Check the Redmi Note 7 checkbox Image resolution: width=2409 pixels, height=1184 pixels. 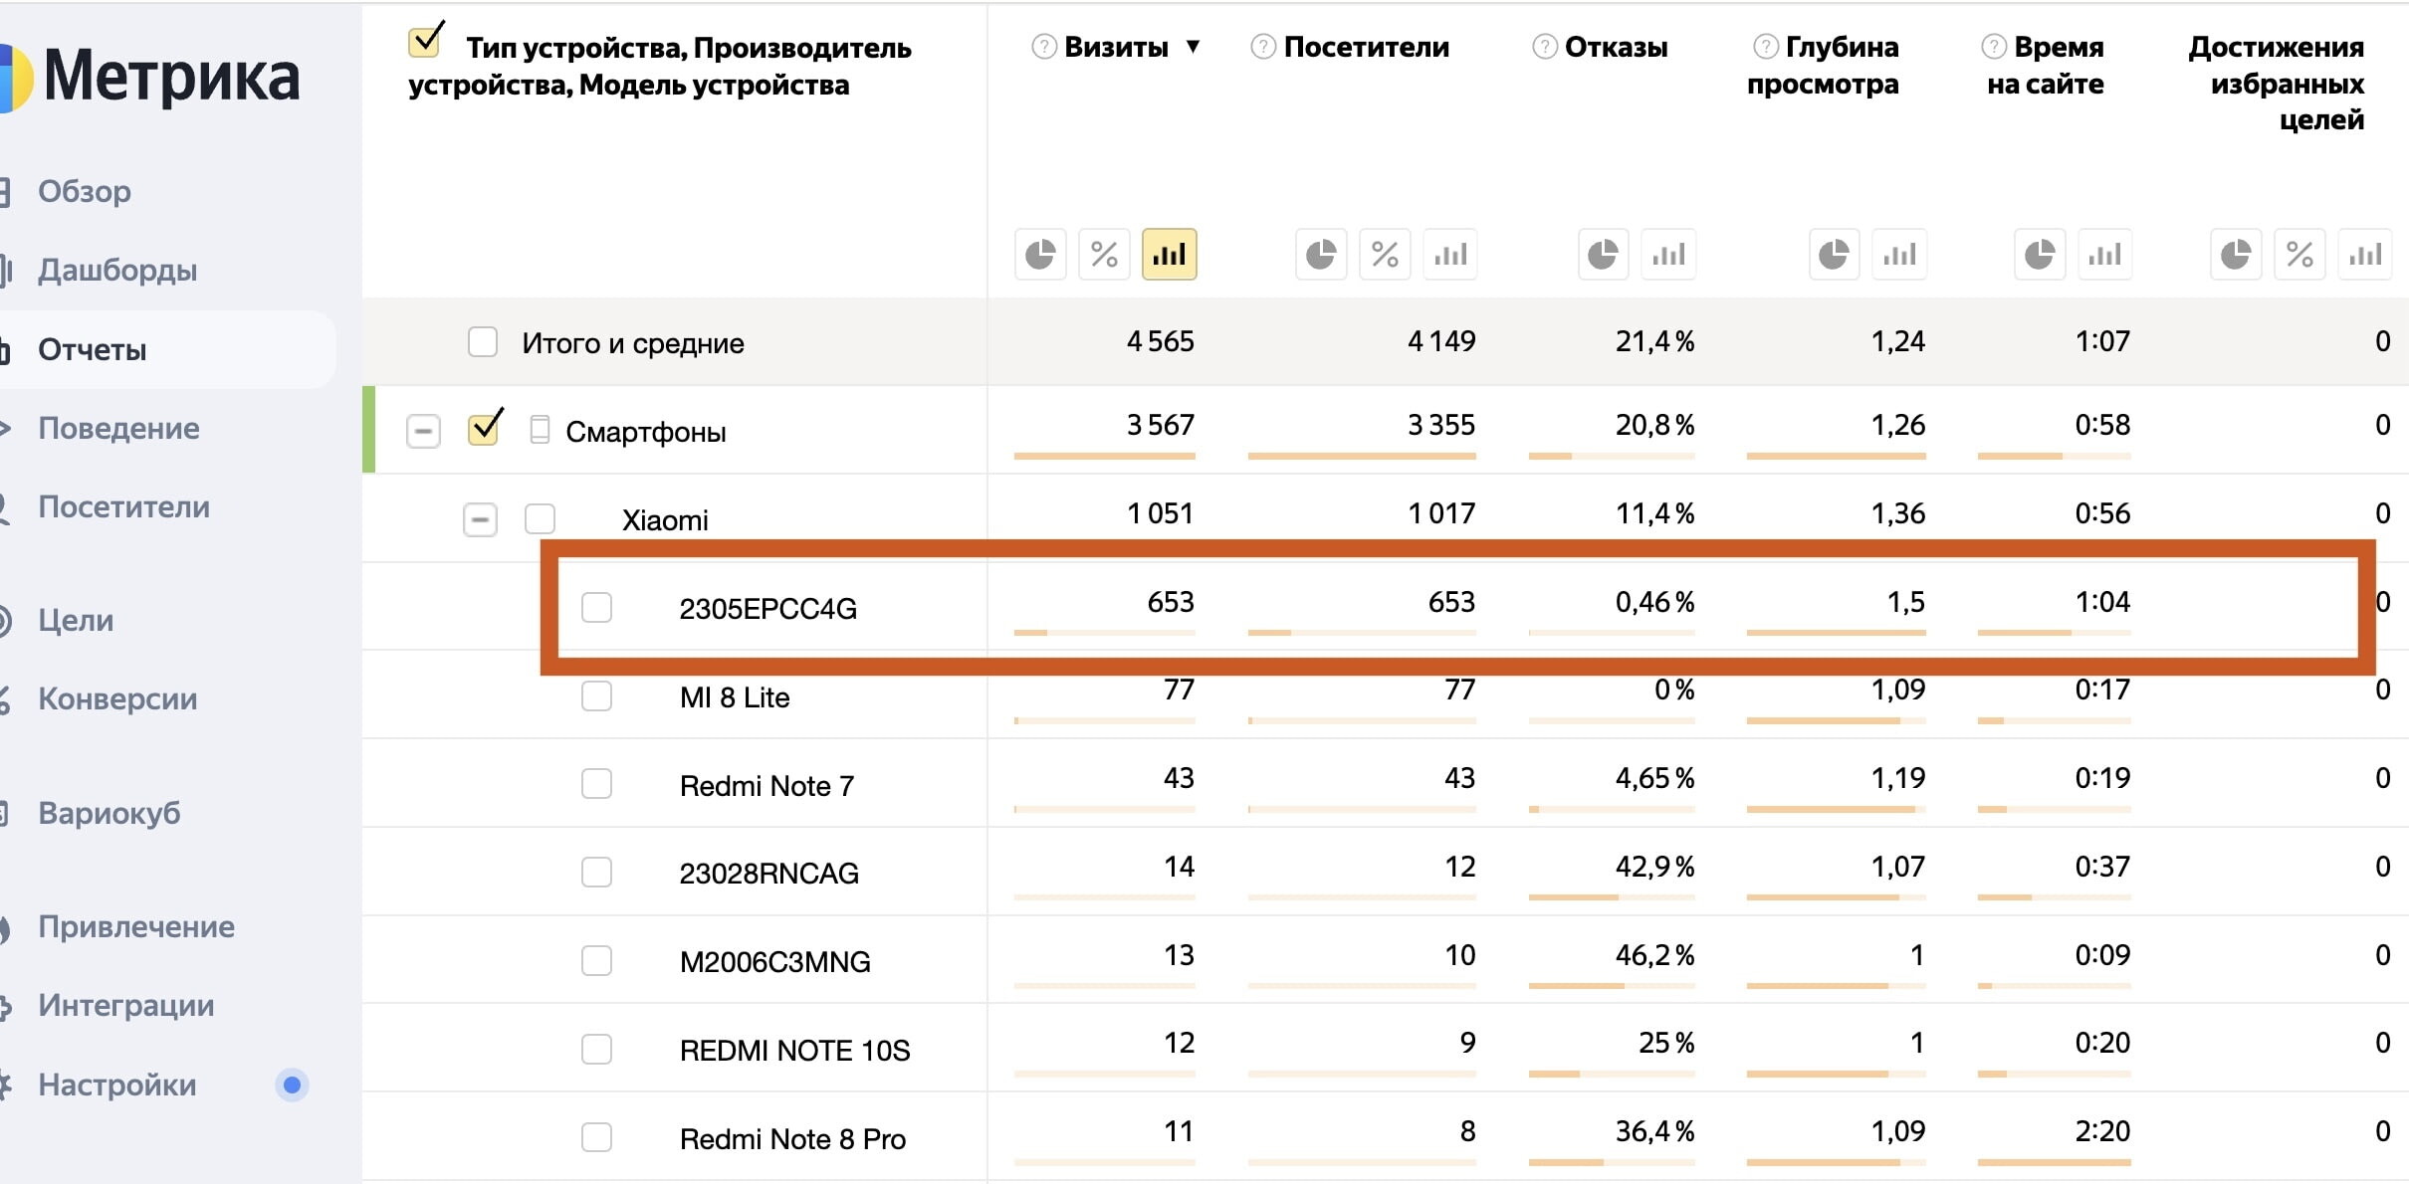[596, 784]
